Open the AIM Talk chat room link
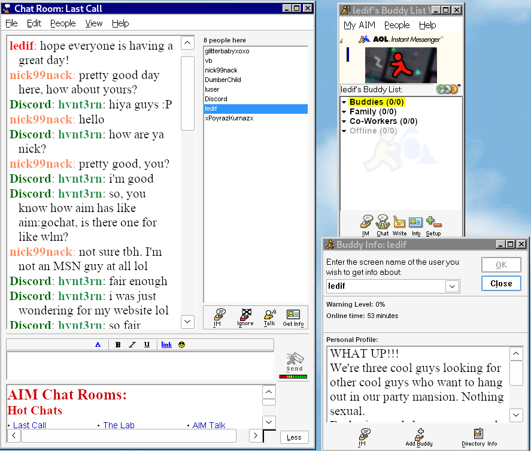 pos(209,425)
